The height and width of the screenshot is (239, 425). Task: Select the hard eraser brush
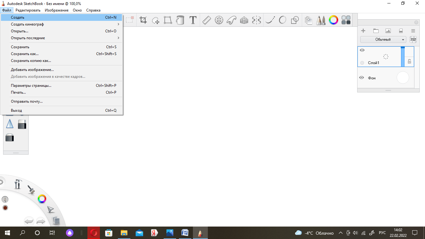[22, 124]
